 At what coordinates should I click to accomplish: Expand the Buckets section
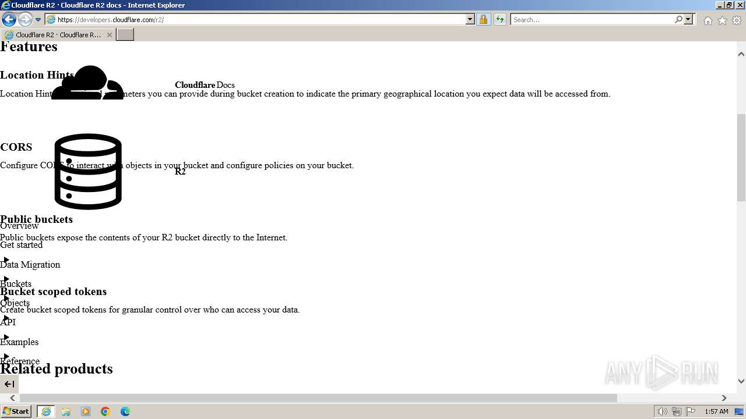[6, 279]
